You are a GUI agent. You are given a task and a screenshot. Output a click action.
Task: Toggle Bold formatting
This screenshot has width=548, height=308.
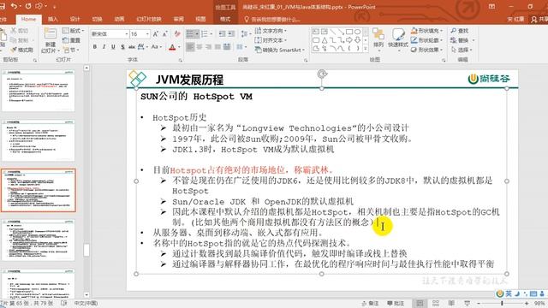pos(95,47)
